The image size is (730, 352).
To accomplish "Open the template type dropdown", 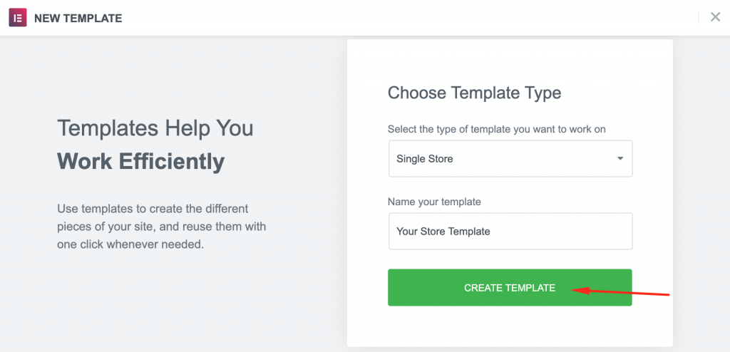I will pos(510,158).
